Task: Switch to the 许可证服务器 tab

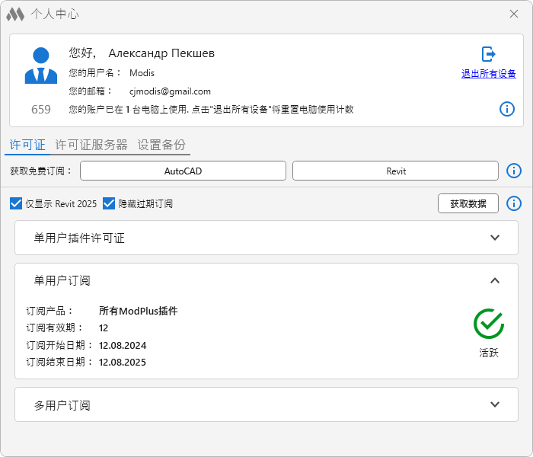Action: pos(91,145)
